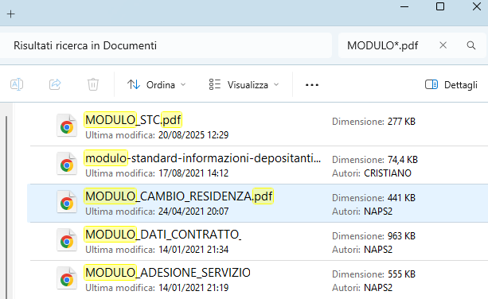Image resolution: width=488 pixels, height=299 pixels.
Task: Click the date 14/01/2021 21:34
Action: coord(193,250)
